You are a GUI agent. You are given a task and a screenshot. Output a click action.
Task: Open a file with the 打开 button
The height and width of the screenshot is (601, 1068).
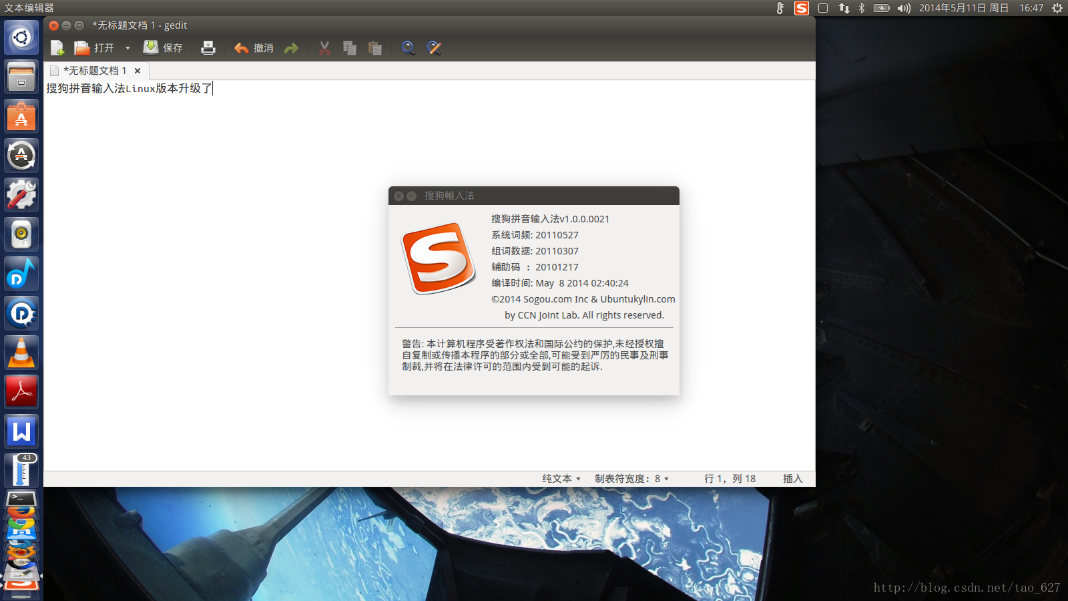coord(94,48)
